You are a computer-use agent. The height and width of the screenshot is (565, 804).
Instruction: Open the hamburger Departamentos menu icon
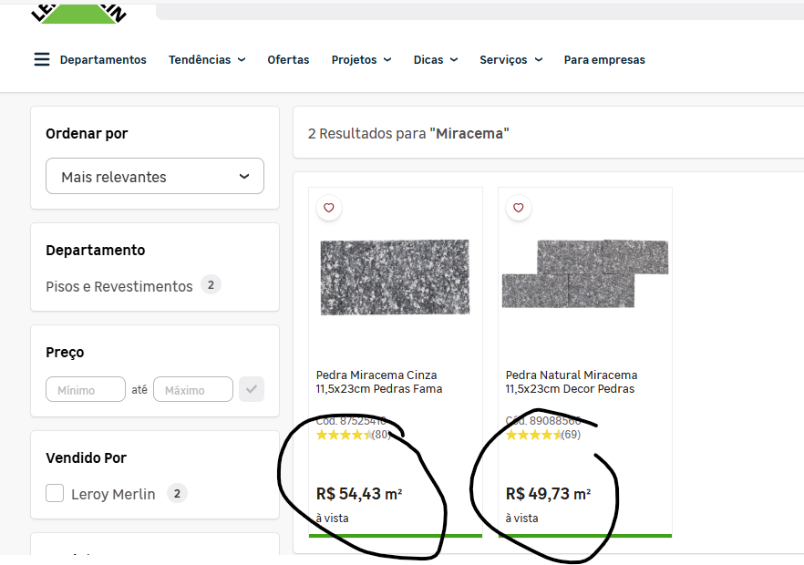(x=42, y=59)
